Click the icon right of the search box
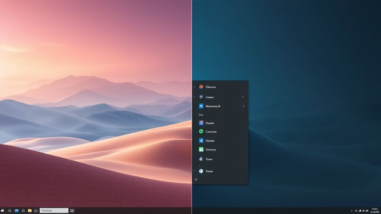 pyautogui.click(x=72, y=211)
